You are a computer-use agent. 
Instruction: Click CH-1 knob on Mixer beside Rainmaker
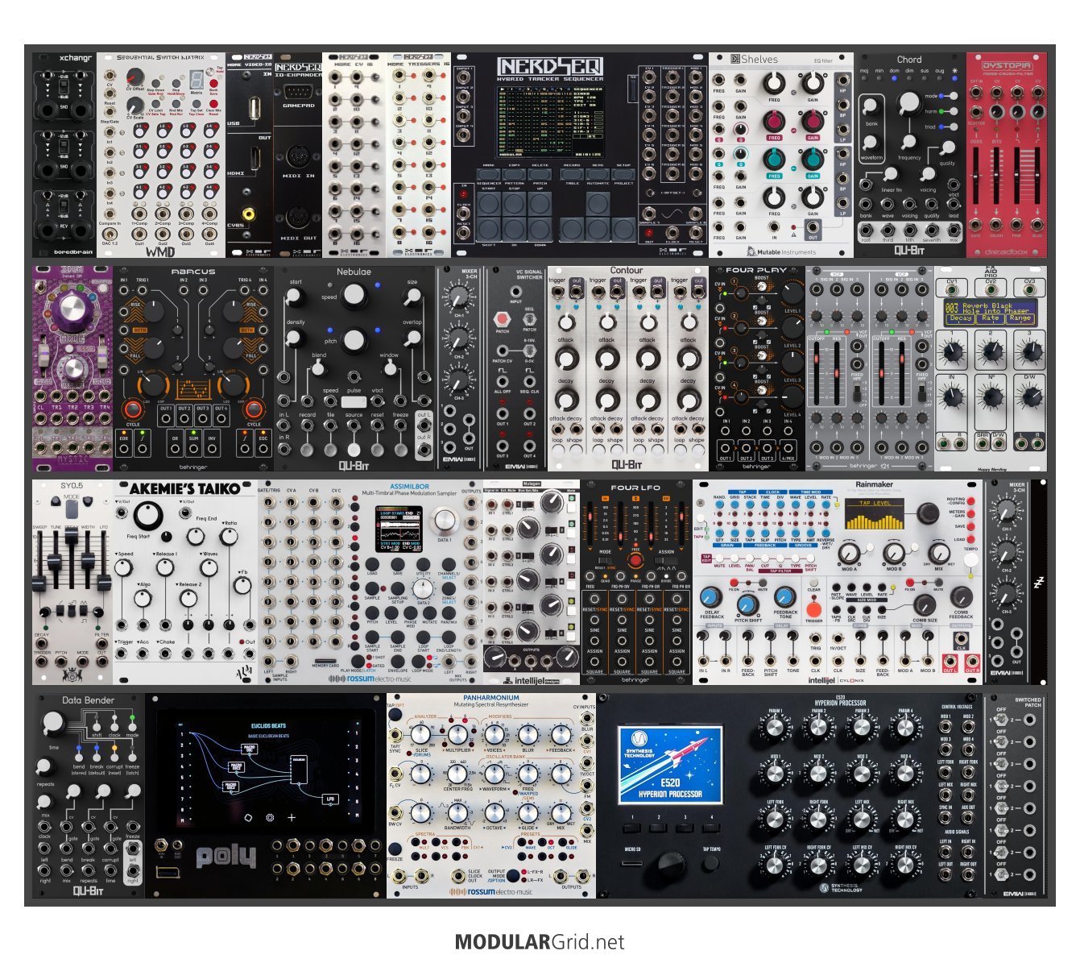(1007, 512)
